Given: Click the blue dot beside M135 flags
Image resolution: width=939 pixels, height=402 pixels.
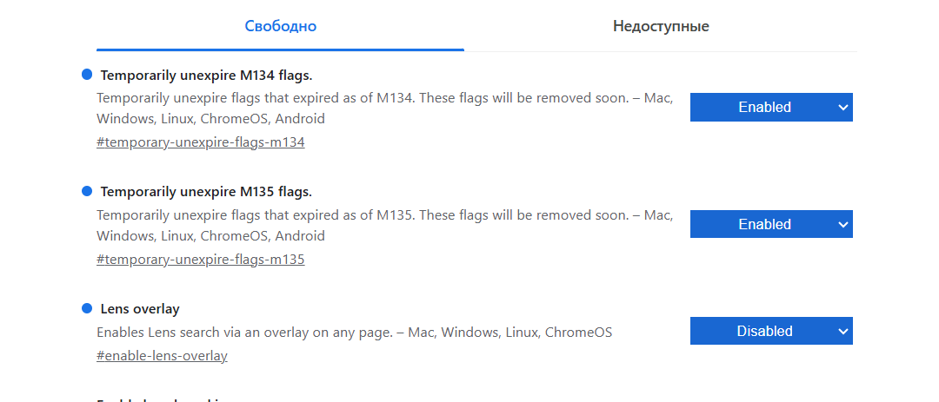Looking at the screenshot, I should (x=87, y=191).
